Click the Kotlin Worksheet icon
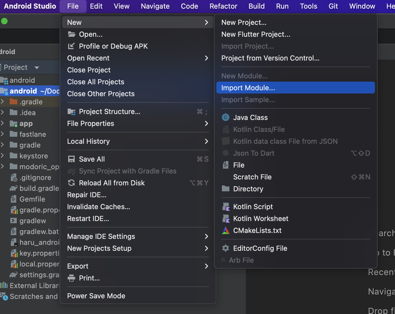This screenshot has width=395, height=314. (x=226, y=219)
